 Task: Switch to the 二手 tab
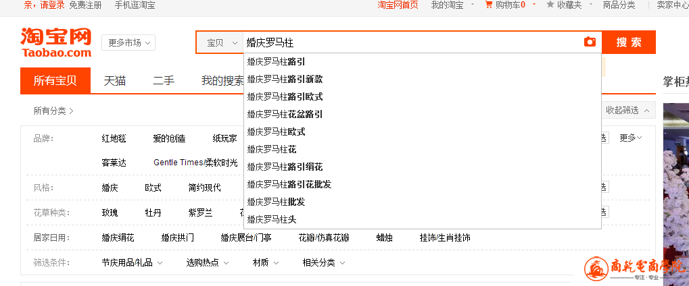click(x=164, y=81)
